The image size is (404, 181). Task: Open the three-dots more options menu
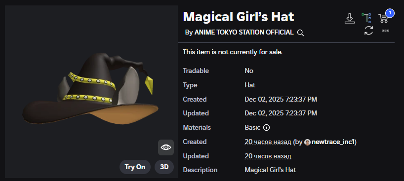pos(385,31)
